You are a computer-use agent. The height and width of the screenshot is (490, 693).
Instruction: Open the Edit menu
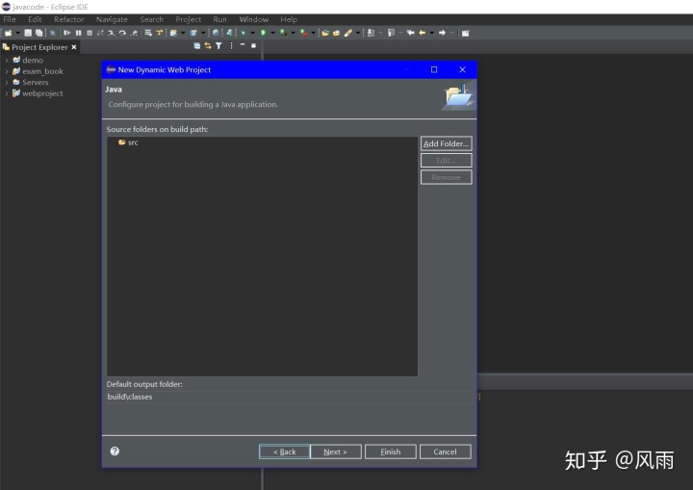(35, 19)
